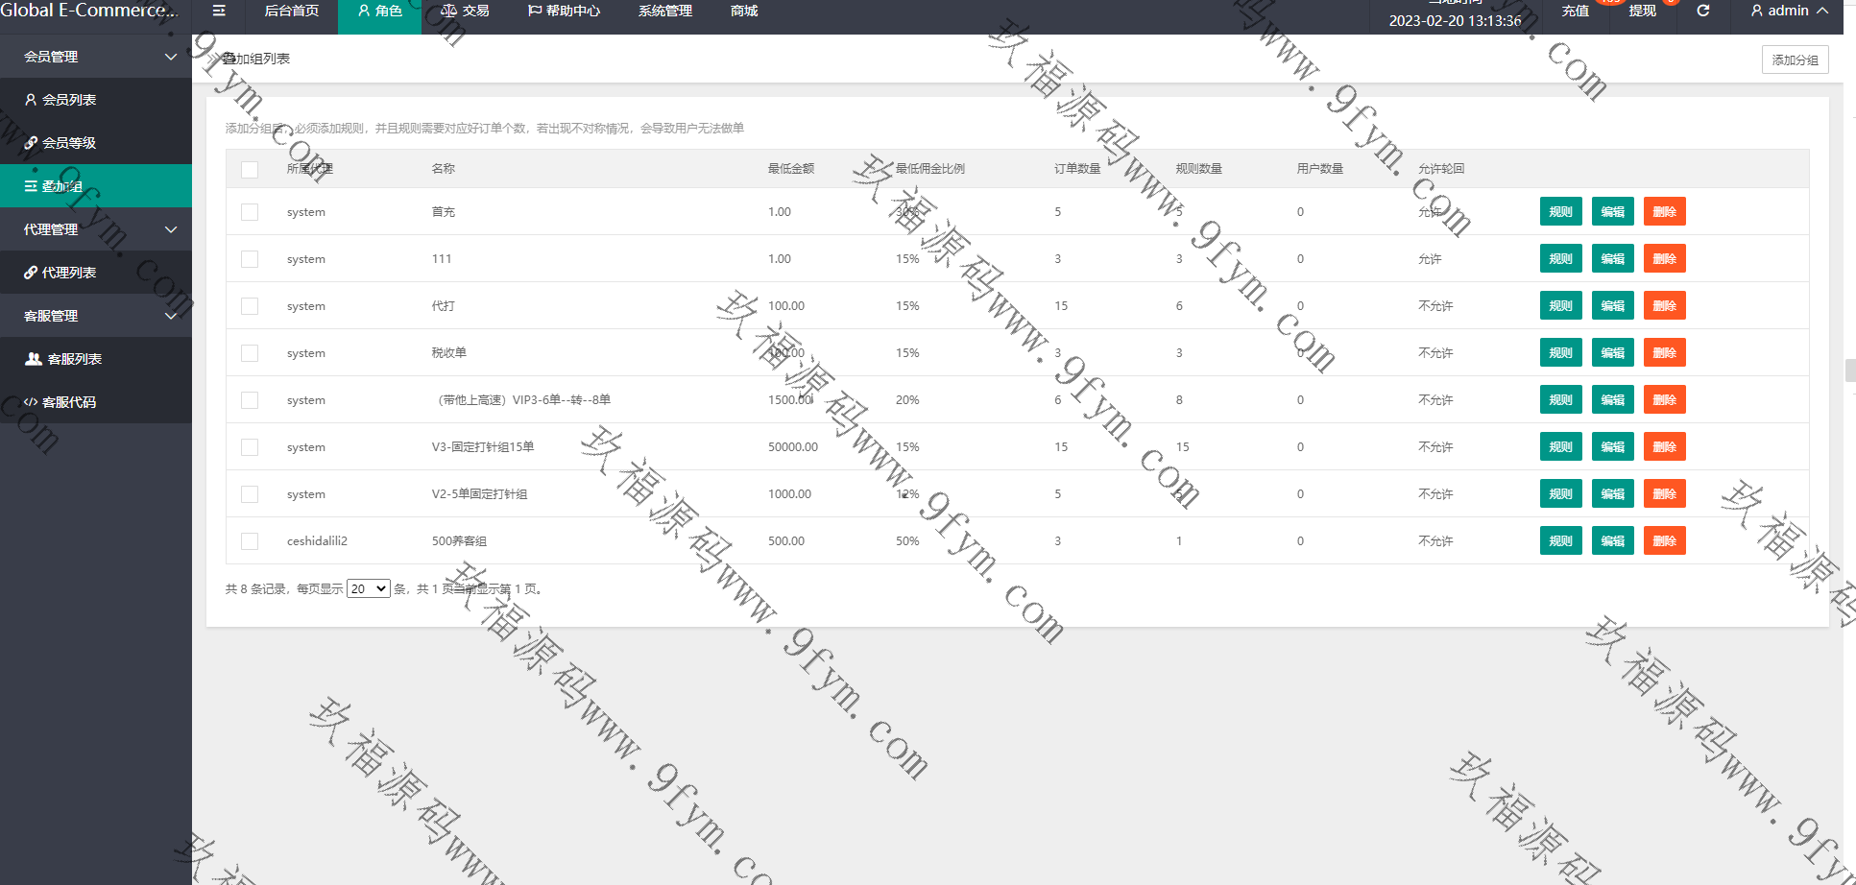This screenshot has height=885, width=1856.
Task: Open 客服代码 via its code icon
Action: pos(31,402)
